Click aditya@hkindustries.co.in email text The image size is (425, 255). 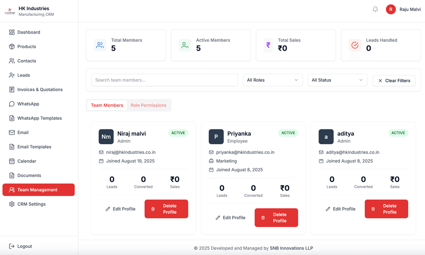click(x=353, y=152)
